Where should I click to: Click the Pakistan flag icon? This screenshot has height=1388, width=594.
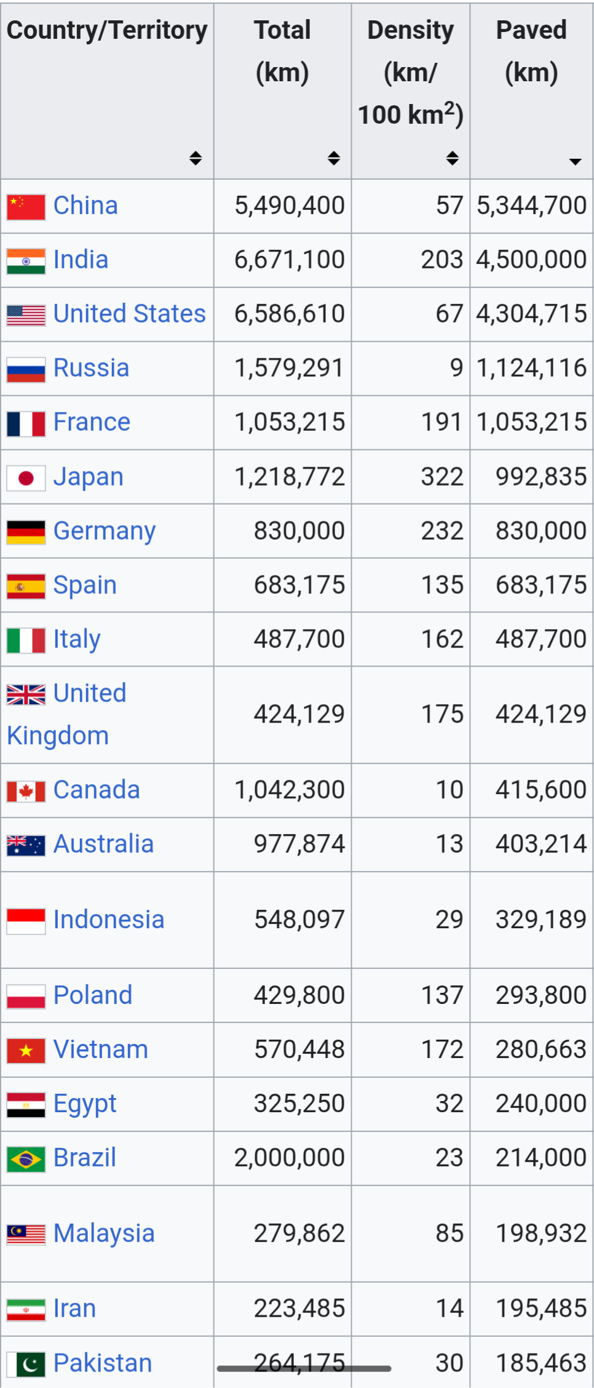click(26, 1365)
